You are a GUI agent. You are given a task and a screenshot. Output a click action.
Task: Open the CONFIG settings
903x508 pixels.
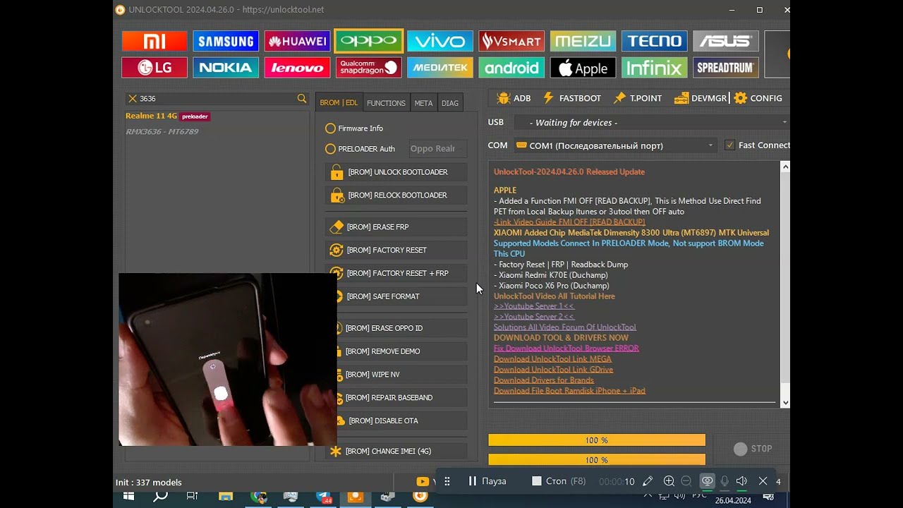[x=758, y=98]
